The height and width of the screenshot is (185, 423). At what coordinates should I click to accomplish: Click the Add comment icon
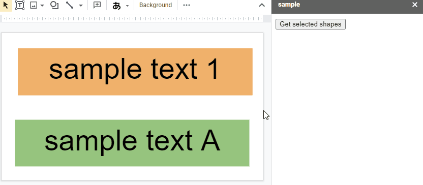97,5
